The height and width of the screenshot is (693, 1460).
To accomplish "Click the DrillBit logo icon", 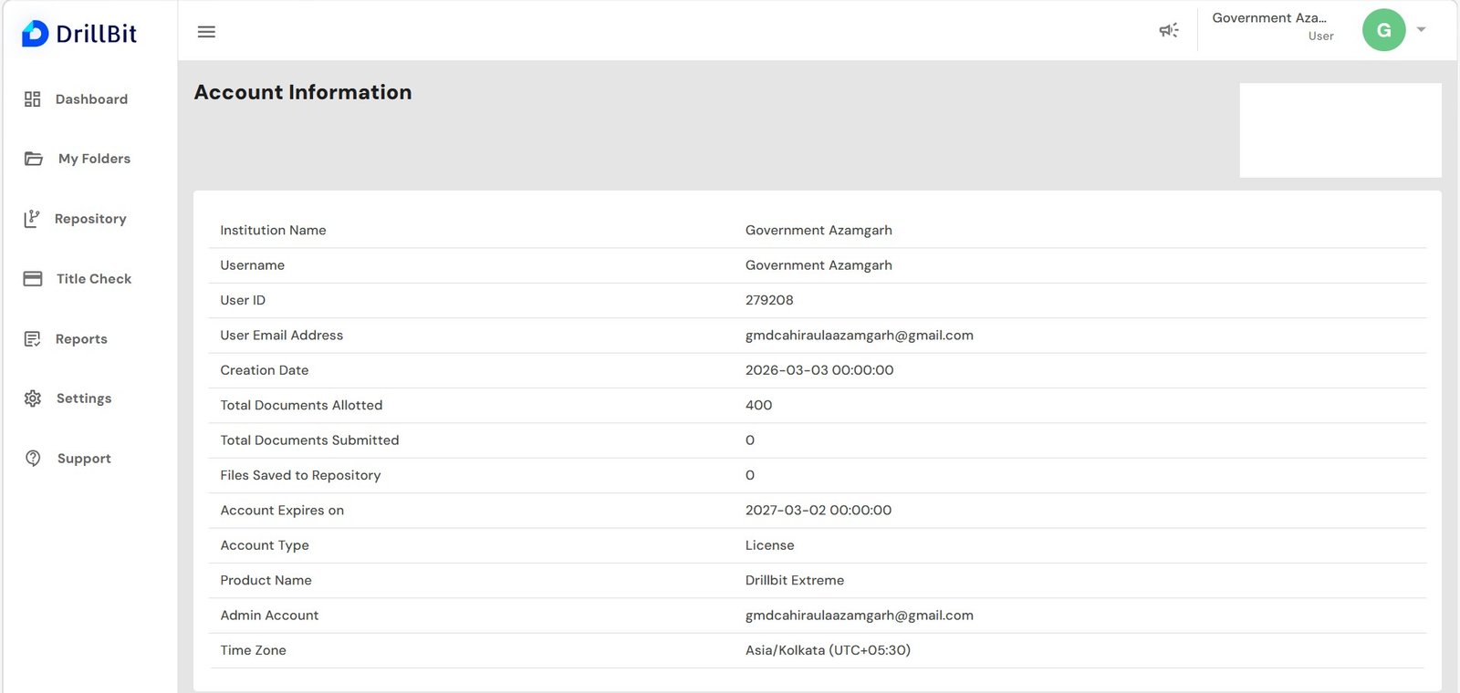I will [35, 34].
